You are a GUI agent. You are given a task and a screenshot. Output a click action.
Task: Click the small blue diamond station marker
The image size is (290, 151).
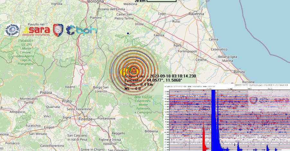tap(128, 33)
